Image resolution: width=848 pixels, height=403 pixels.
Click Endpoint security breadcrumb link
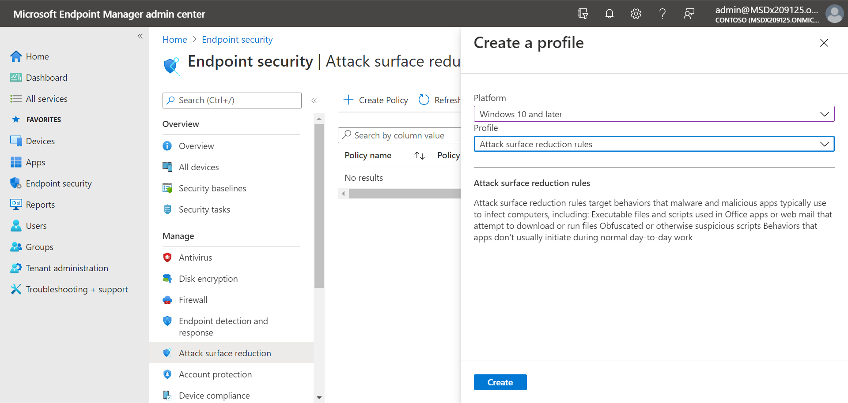pyautogui.click(x=237, y=40)
